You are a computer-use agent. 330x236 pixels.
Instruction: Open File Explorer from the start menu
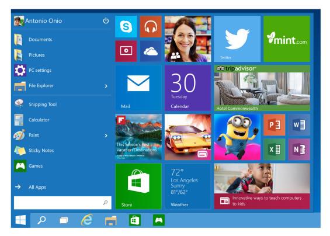(x=62, y=86)
